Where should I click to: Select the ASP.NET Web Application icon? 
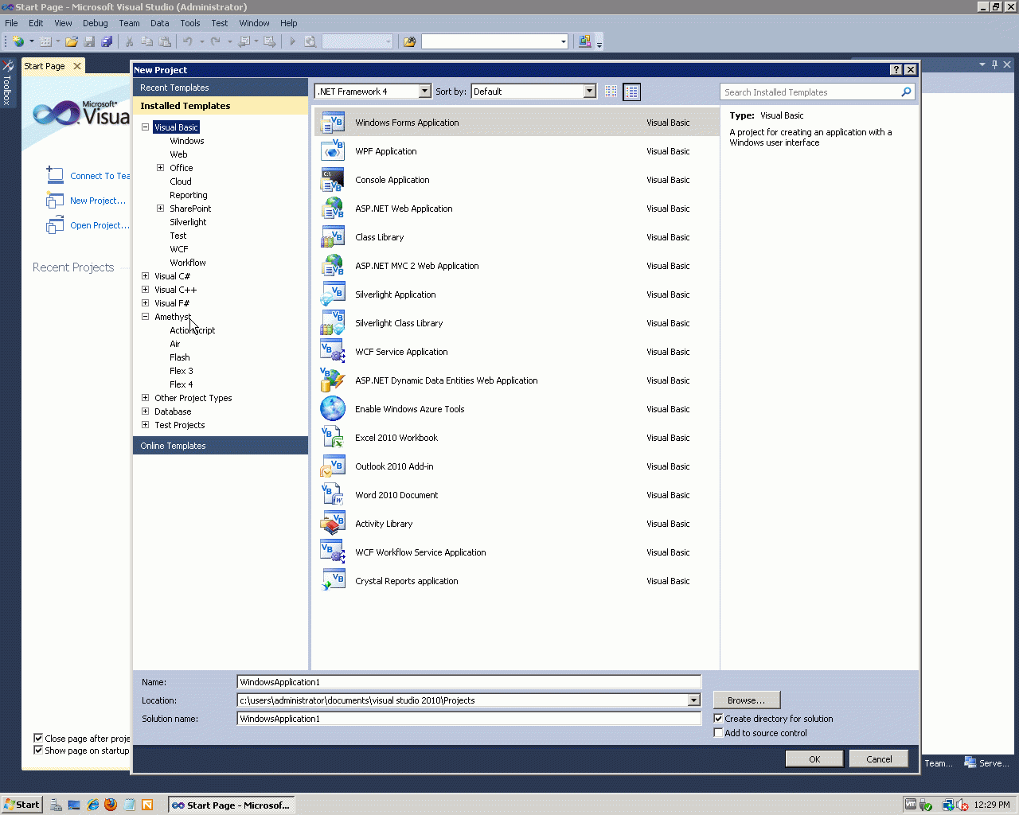point(333,209)
